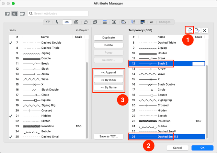
Task: Click the Duplicate button
Action: (x=108, y=38)
